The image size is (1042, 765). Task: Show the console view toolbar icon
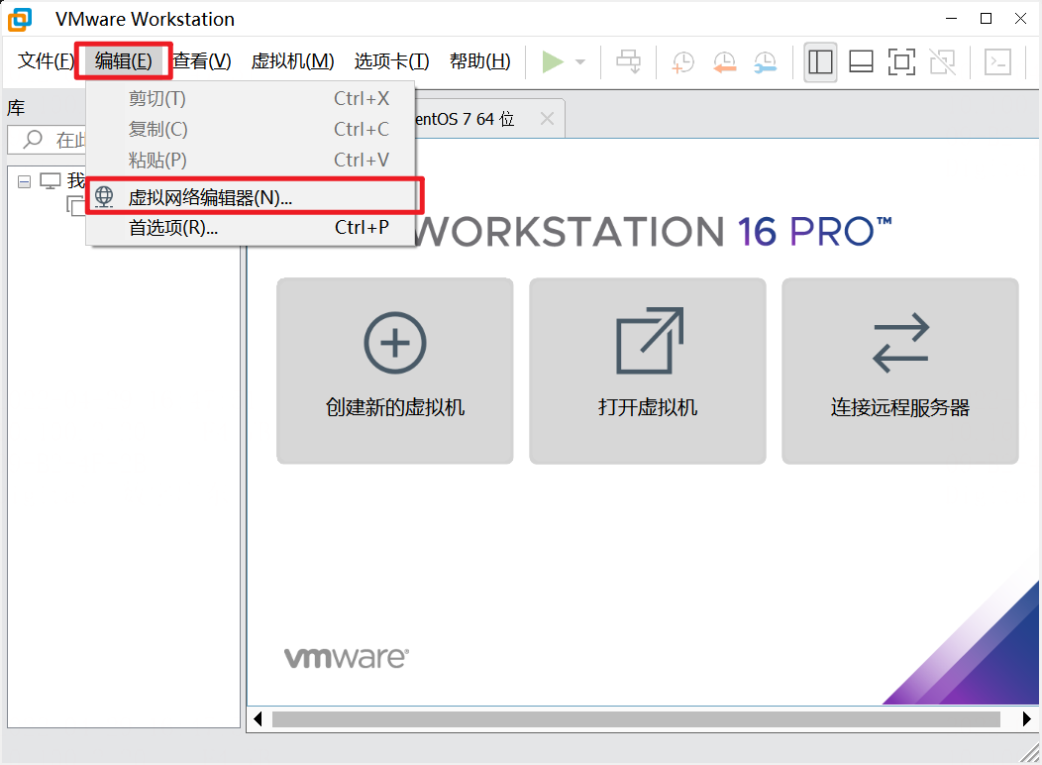tap(997, 61)
